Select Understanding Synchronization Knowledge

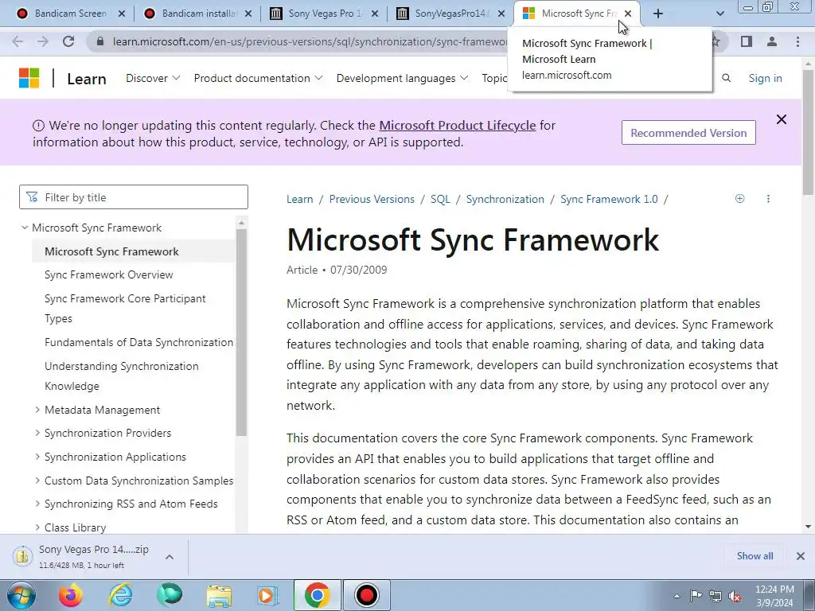[122, 376]
